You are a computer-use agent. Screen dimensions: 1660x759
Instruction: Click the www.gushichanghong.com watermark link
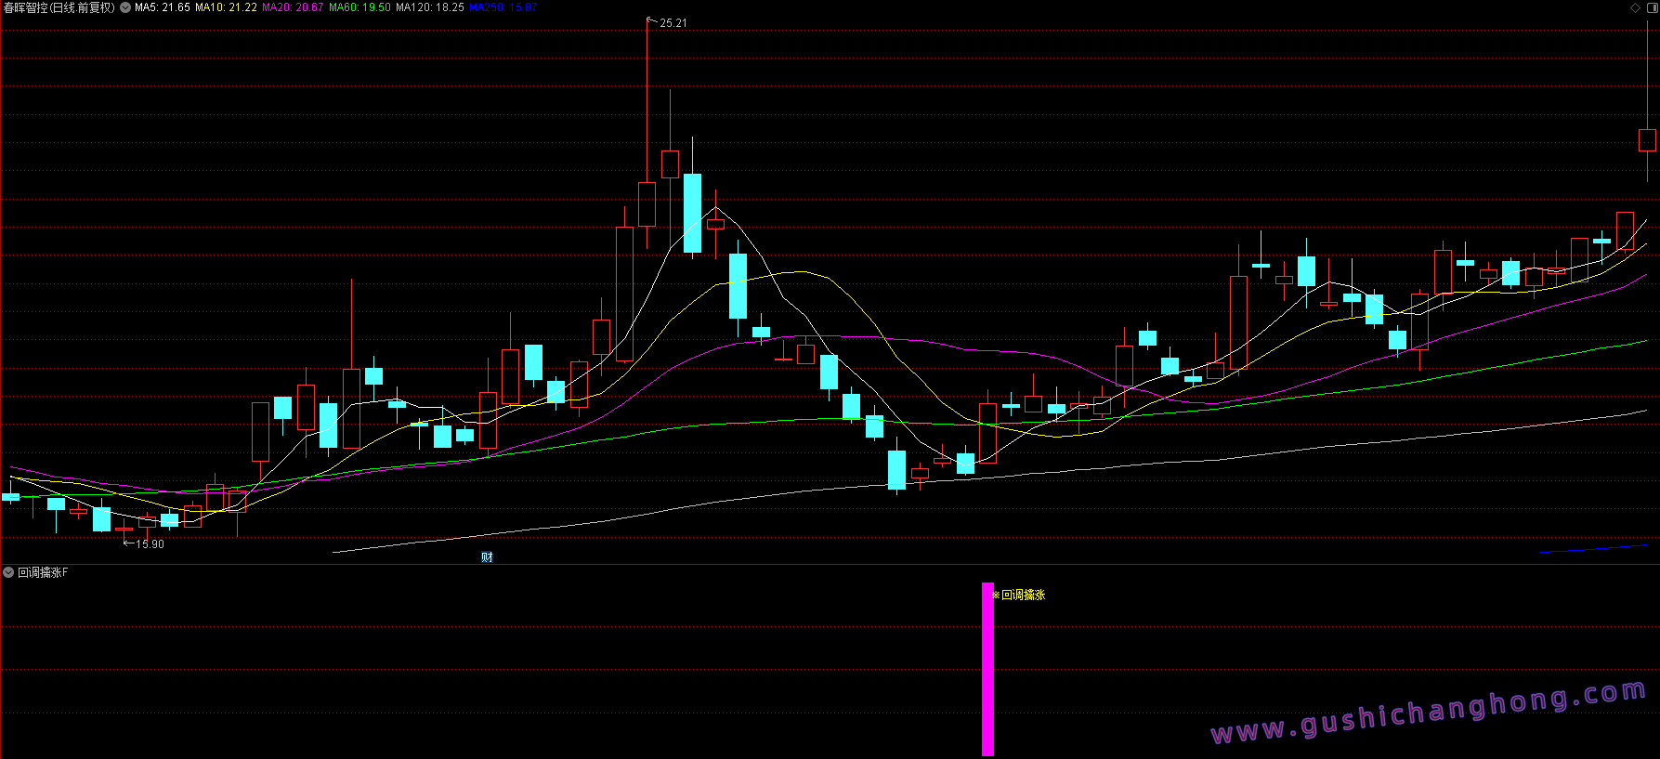click(1429, 713)
